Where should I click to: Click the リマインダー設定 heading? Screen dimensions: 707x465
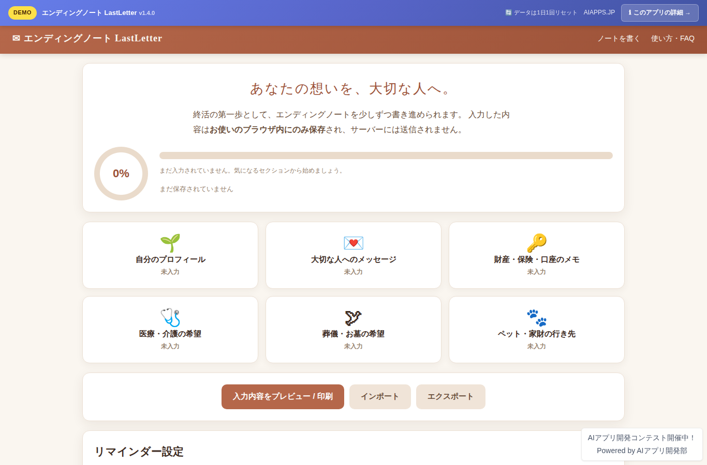click(x=139, y=452)
